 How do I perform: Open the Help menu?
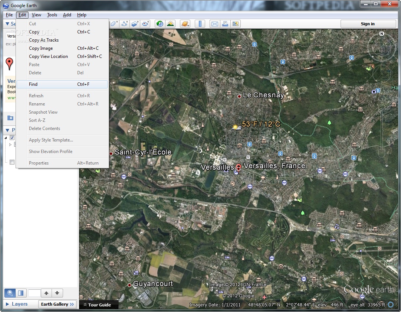point(82,15)
